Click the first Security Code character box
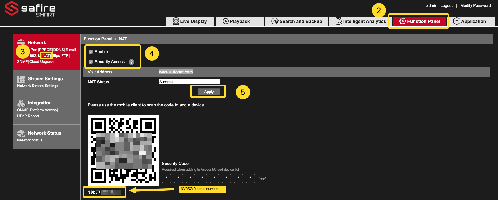The width and height of the screenshot is (498, 200). tap(166, 178)
